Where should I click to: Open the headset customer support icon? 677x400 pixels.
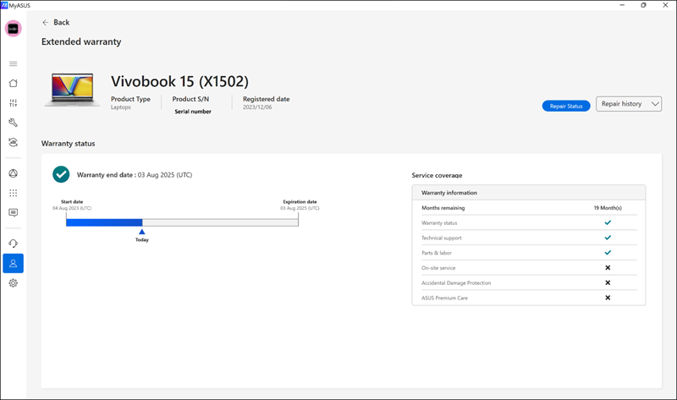click(x=13, y=244)
